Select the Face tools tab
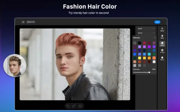Viewport: 180px width, 112px height. click(x=162, y=44)
